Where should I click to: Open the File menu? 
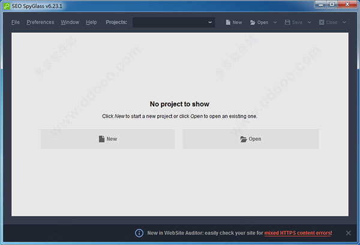click(x=16, y=22)
